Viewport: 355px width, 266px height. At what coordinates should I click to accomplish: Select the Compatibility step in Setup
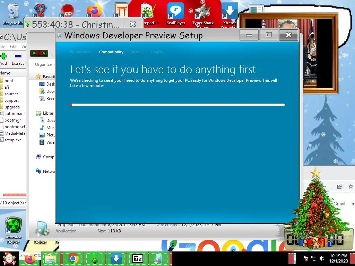[x=111, y=52]
